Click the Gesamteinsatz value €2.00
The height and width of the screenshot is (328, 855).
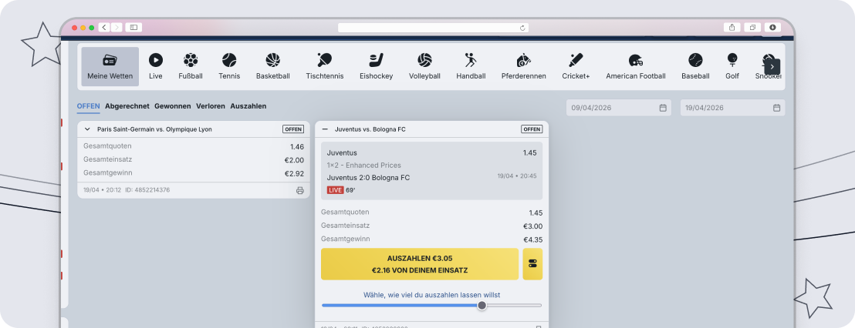tap(295, 160)
